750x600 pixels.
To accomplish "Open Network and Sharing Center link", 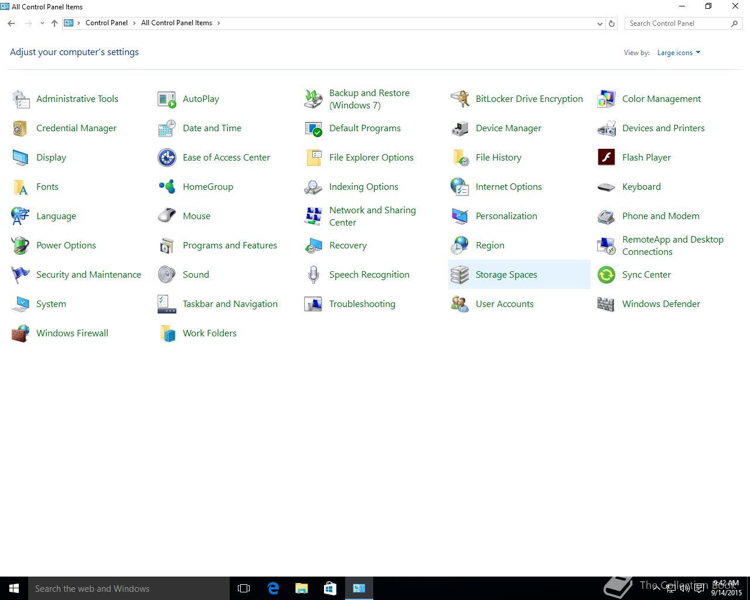I will click(x=373, y=216).
